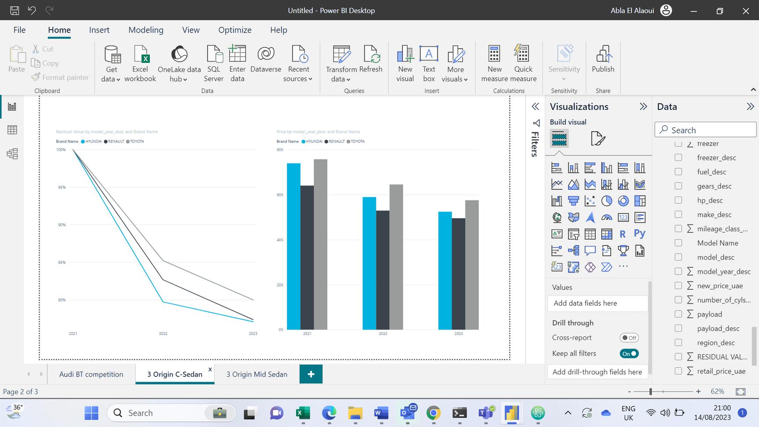This screenshot has height=427, width=759.
Task: Switch to Report view in left sidebar
Action: pyautogui.click(x=12, y=106)
